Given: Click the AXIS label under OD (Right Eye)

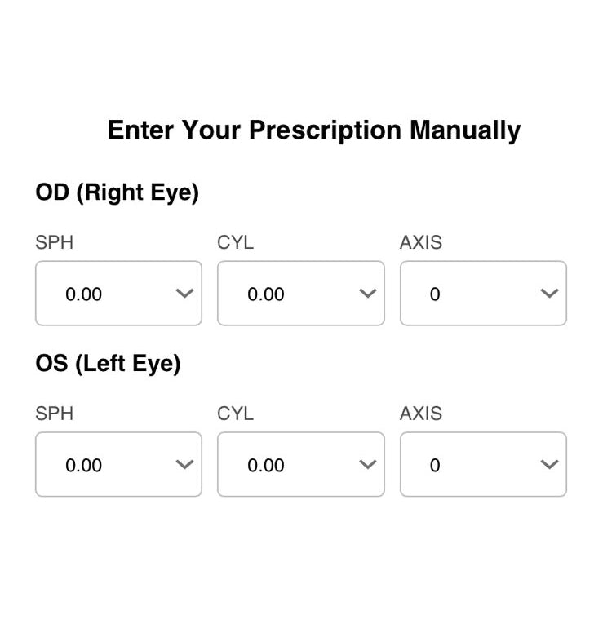Looking at the screenshot, I should point(421,242).
